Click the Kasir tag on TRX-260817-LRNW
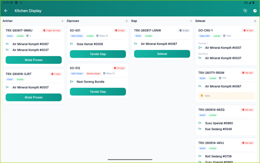Image resolution: width=260 pixels, height=163 pixels. pyautogui.click(x=138, y=36)
